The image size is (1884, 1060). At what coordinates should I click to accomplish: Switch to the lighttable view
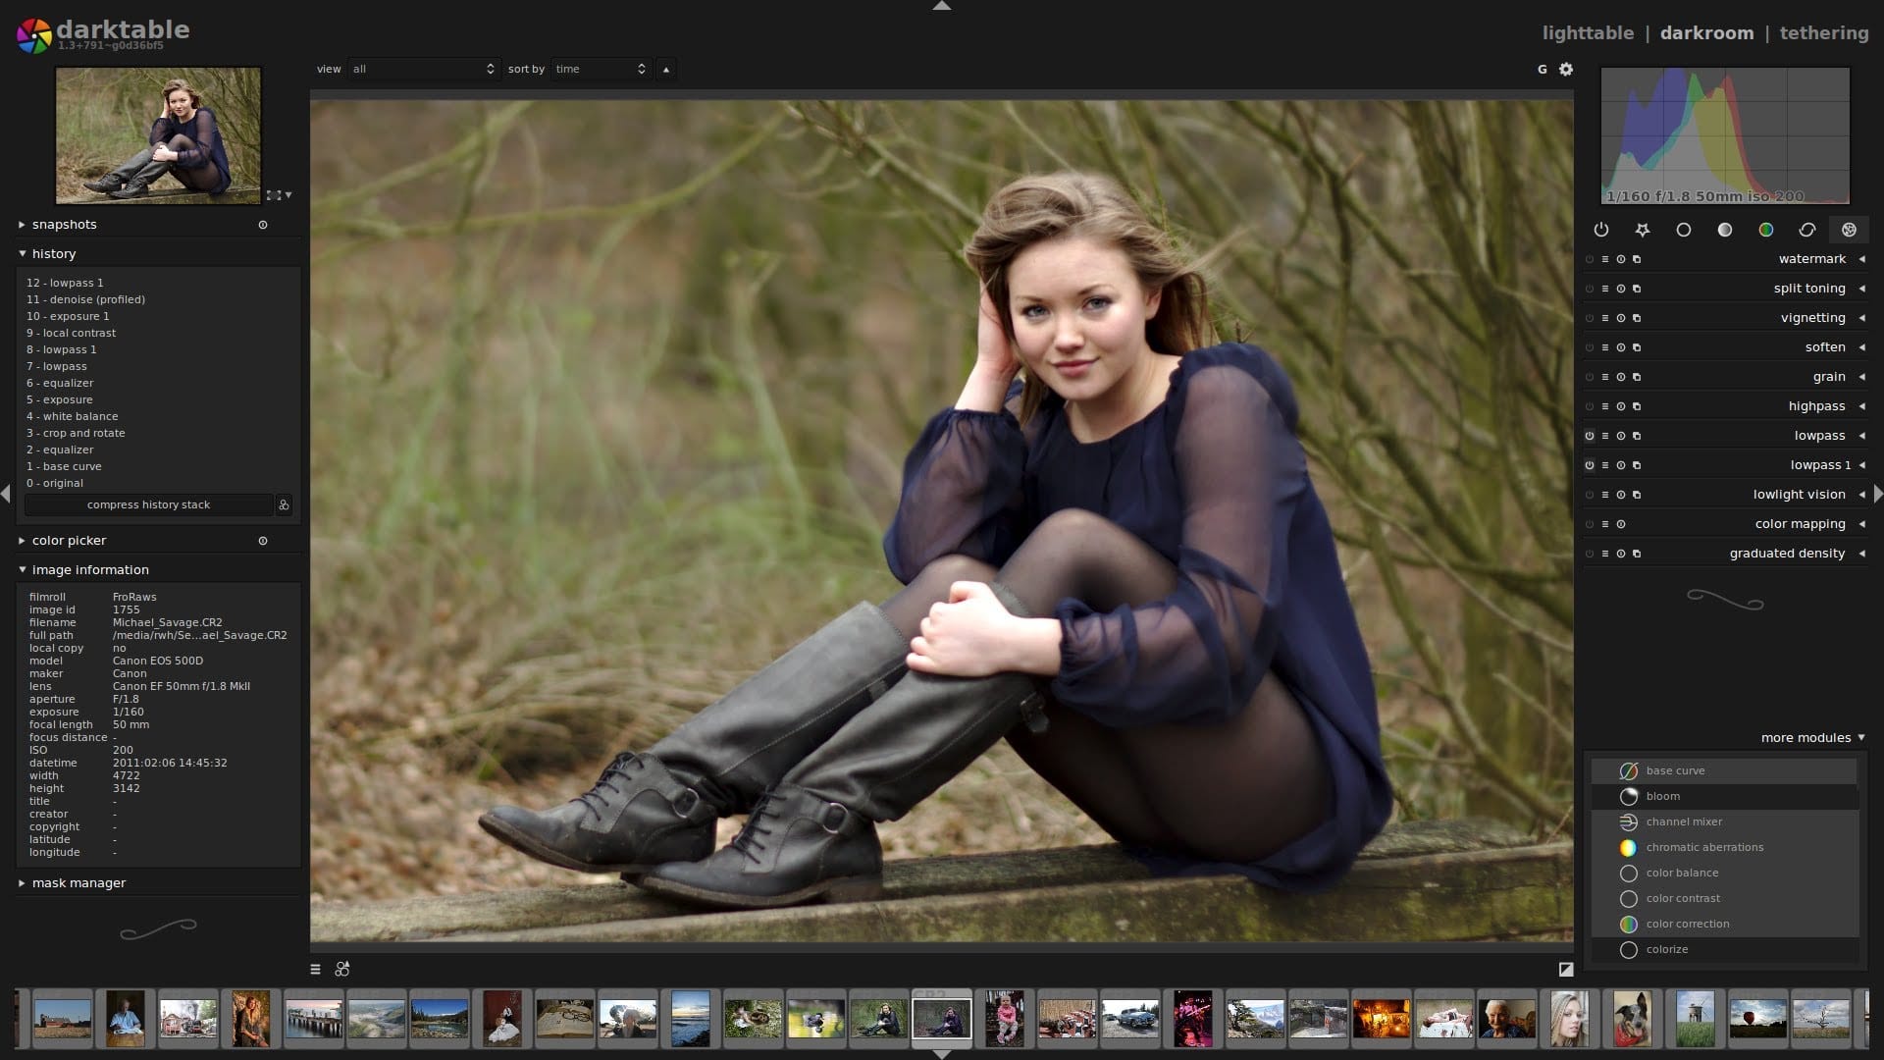[x=1588, y=32]
